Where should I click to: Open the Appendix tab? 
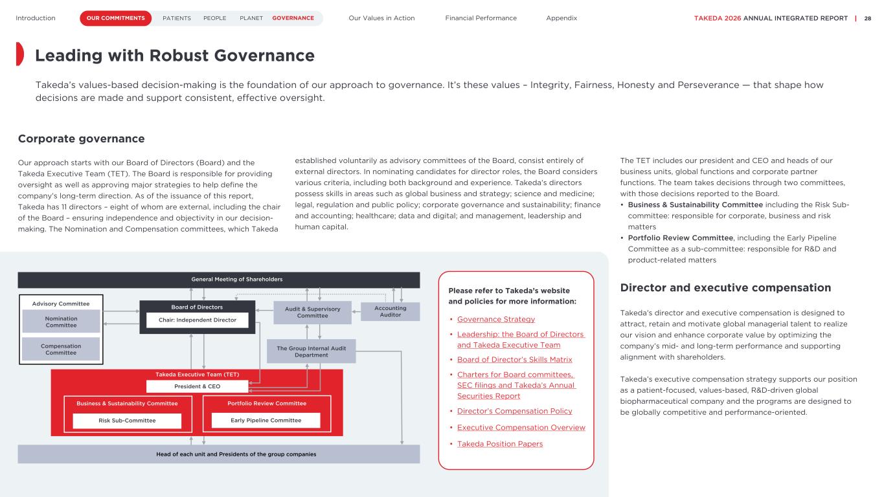(x=561, y=18)
